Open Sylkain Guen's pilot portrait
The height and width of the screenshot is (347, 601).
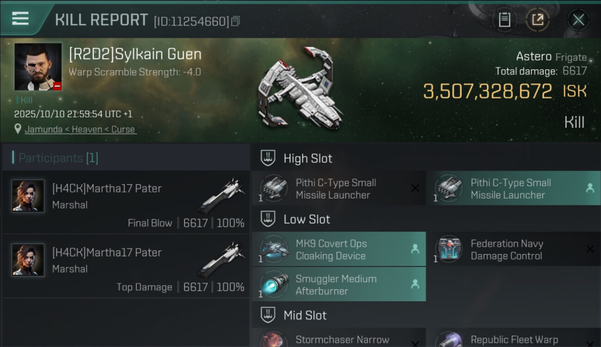click(38, 67)
